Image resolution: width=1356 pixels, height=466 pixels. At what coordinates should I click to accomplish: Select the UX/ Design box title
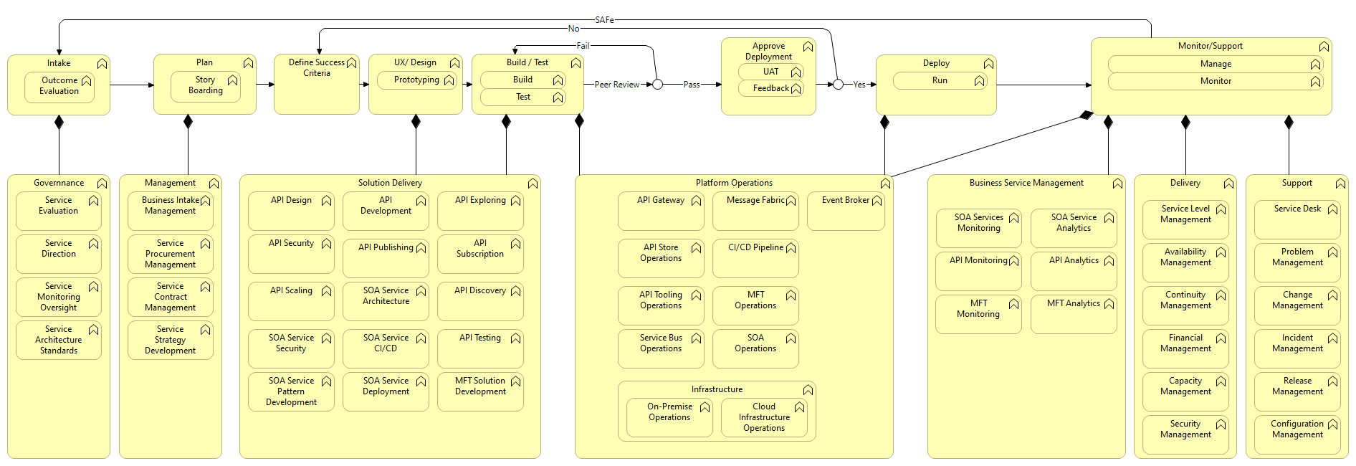[x=415, y=62]
